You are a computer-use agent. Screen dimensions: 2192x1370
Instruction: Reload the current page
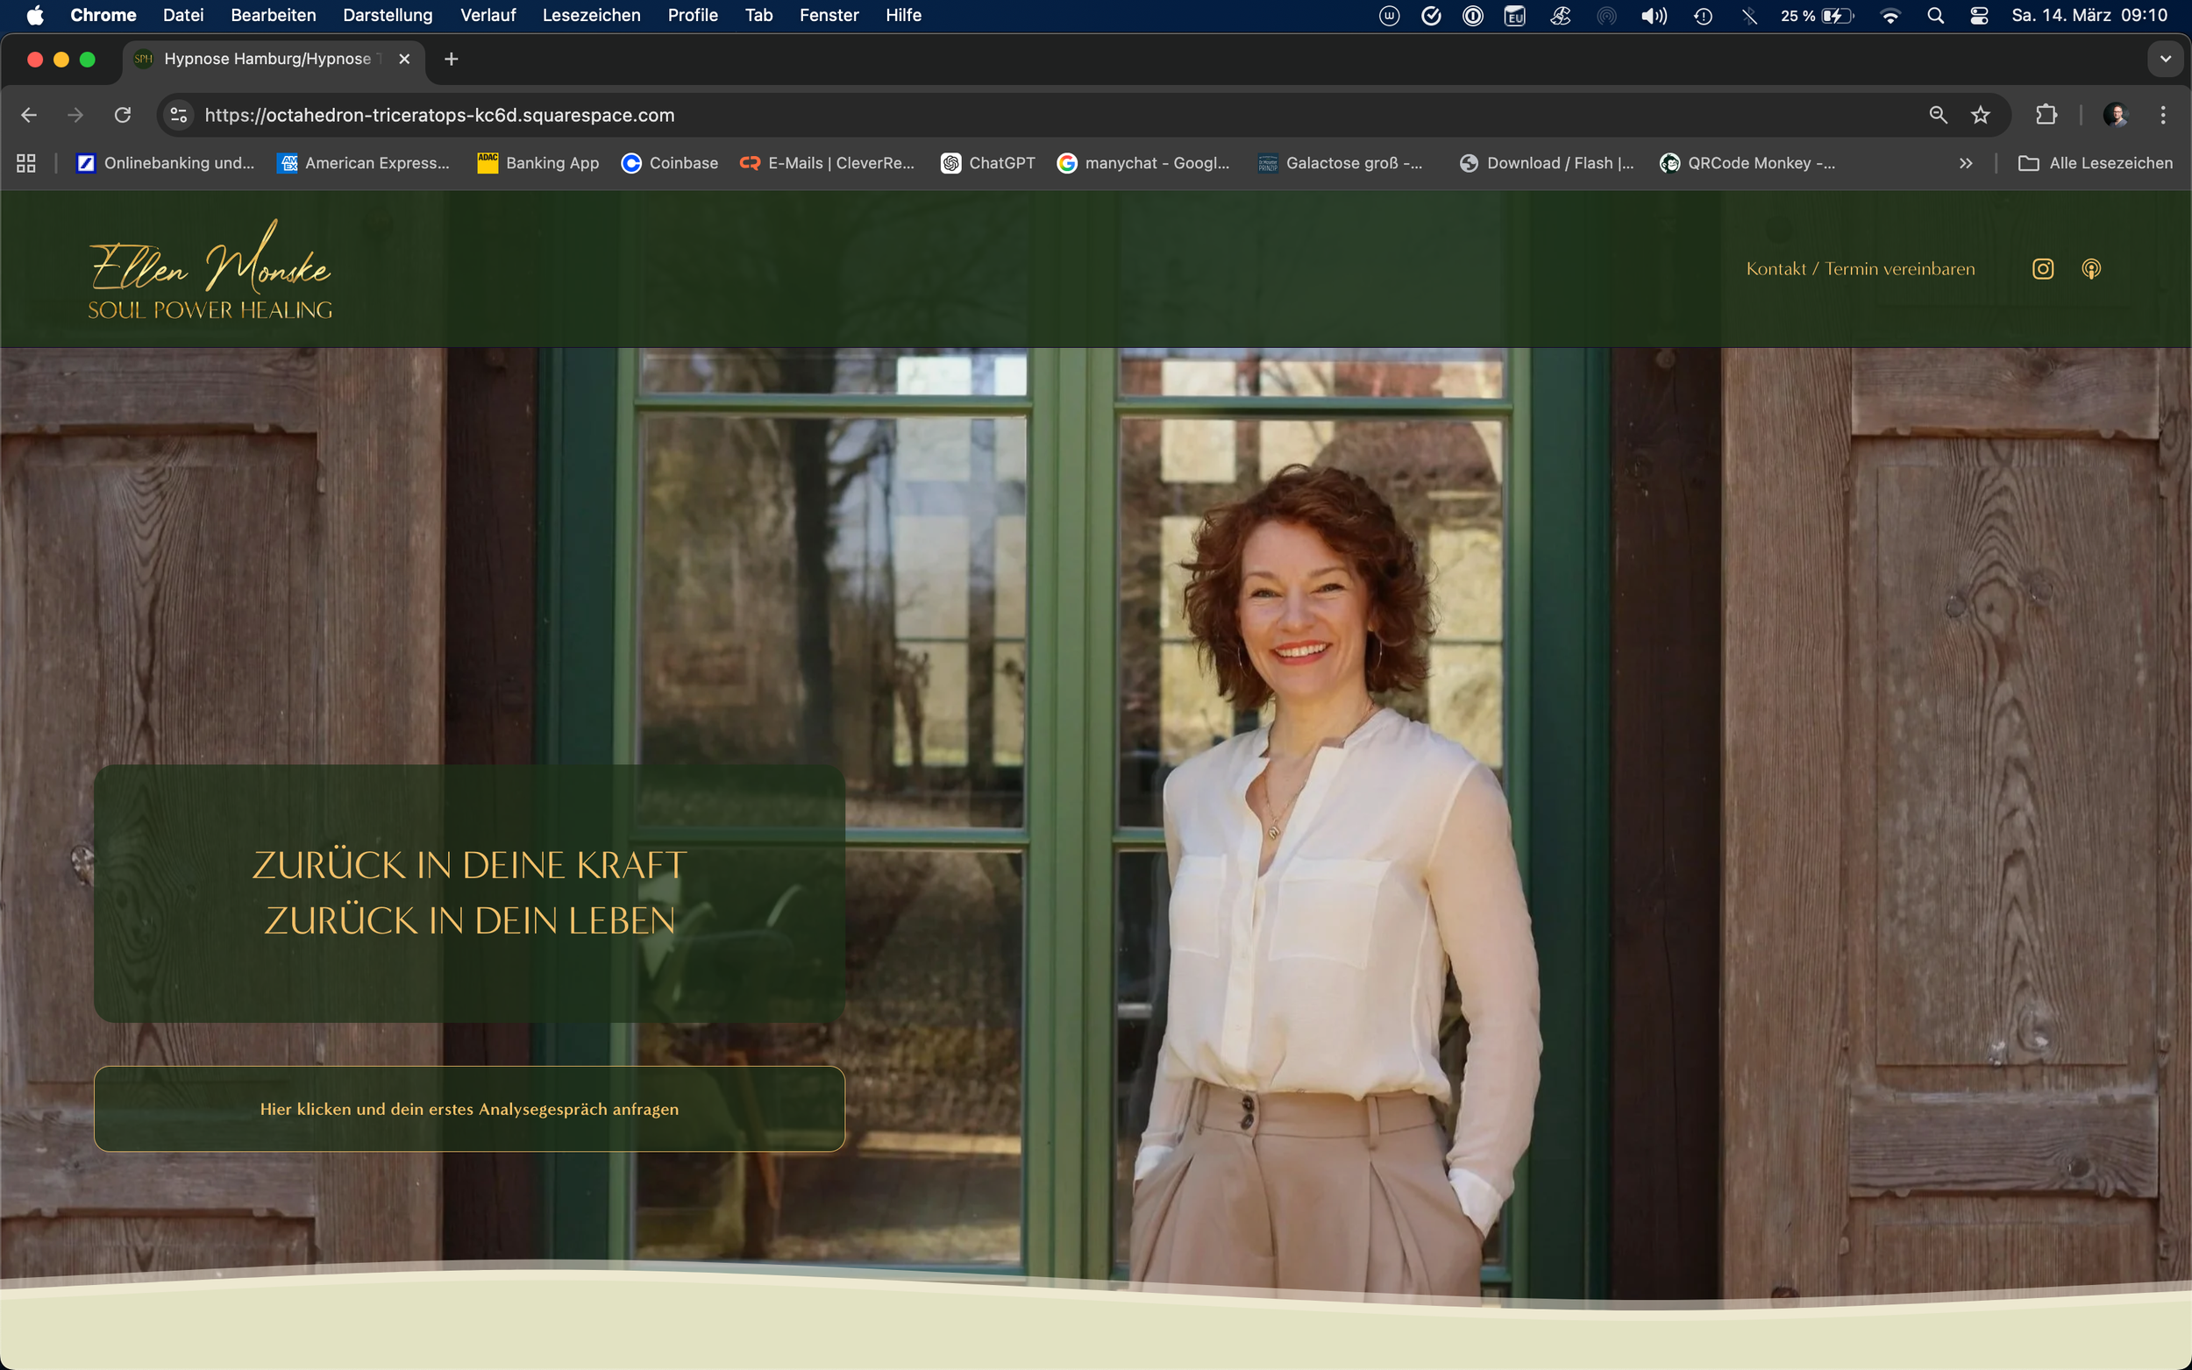coord(123,115)
